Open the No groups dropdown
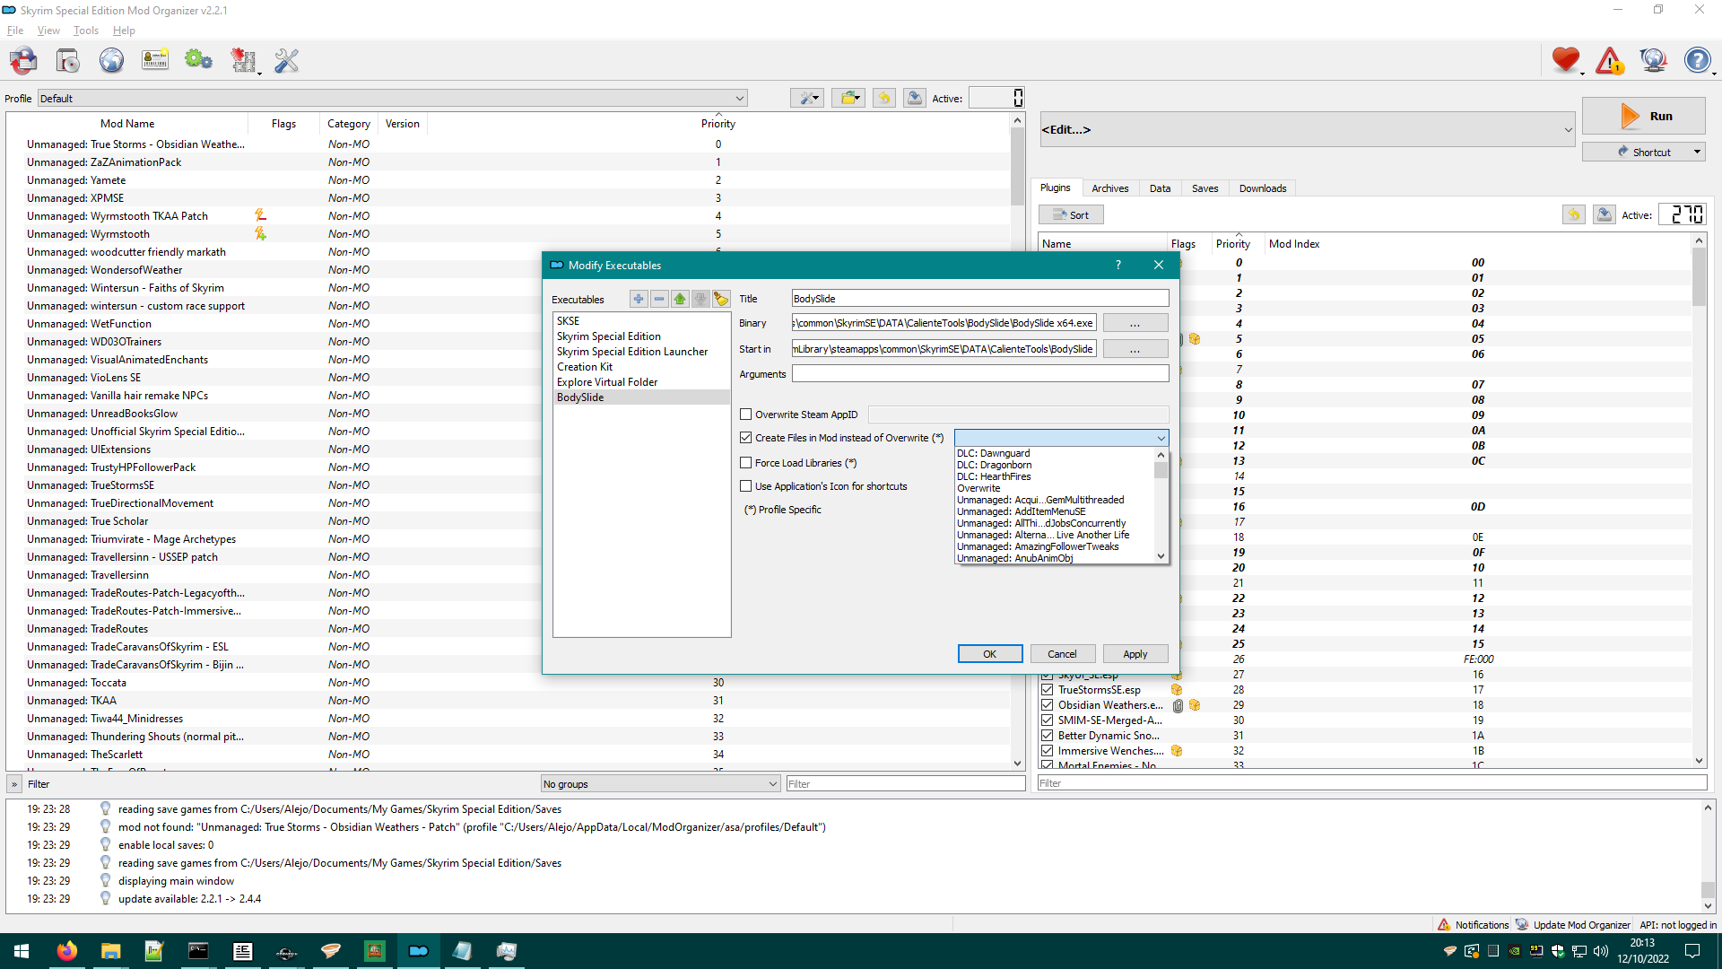 pyautogui.click(x=660, y=784)
